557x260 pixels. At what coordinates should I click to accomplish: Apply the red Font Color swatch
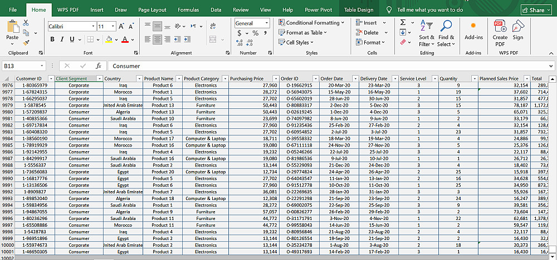pos(125,39)
